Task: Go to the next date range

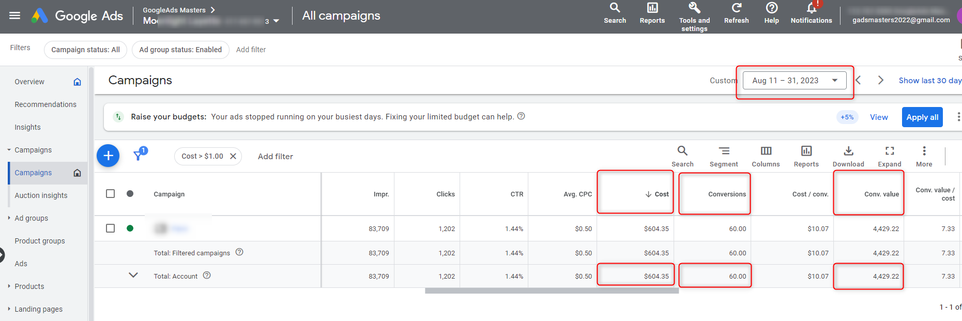Action: point(881,80)
